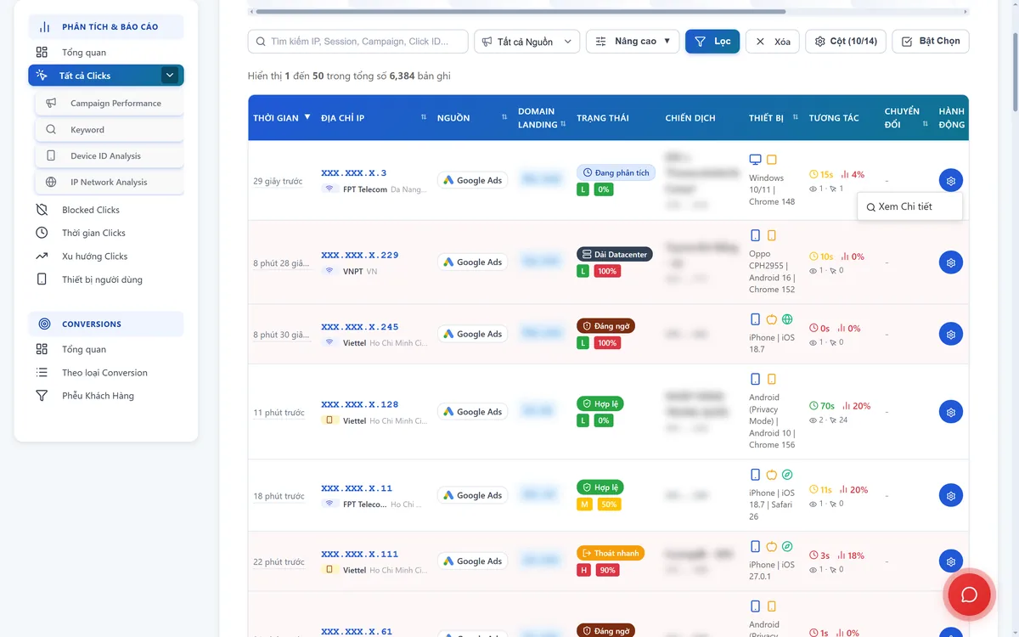Click the 22 phút trước timestamp
The width and height of the screenshot is (1019, 637).
coord(279,561)
